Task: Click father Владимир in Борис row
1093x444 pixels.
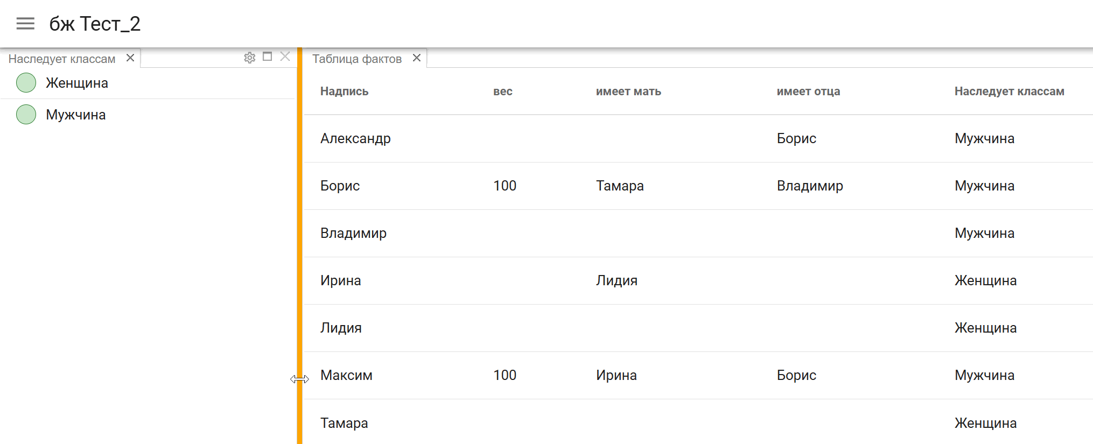Action: click(x=810, y=186)
